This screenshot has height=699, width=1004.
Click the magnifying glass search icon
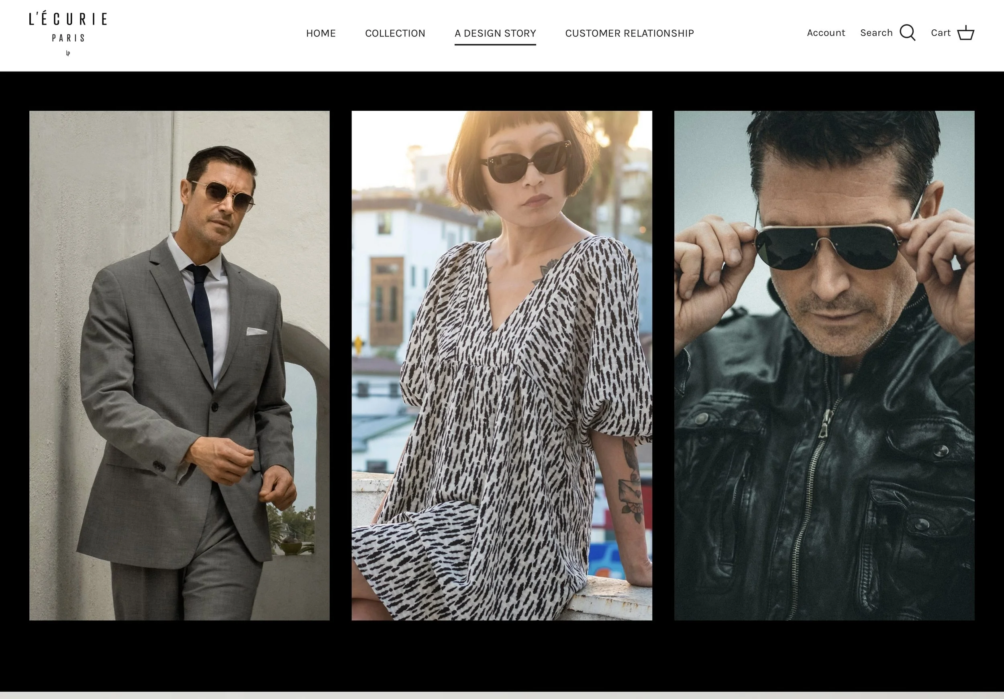[907, 33]
